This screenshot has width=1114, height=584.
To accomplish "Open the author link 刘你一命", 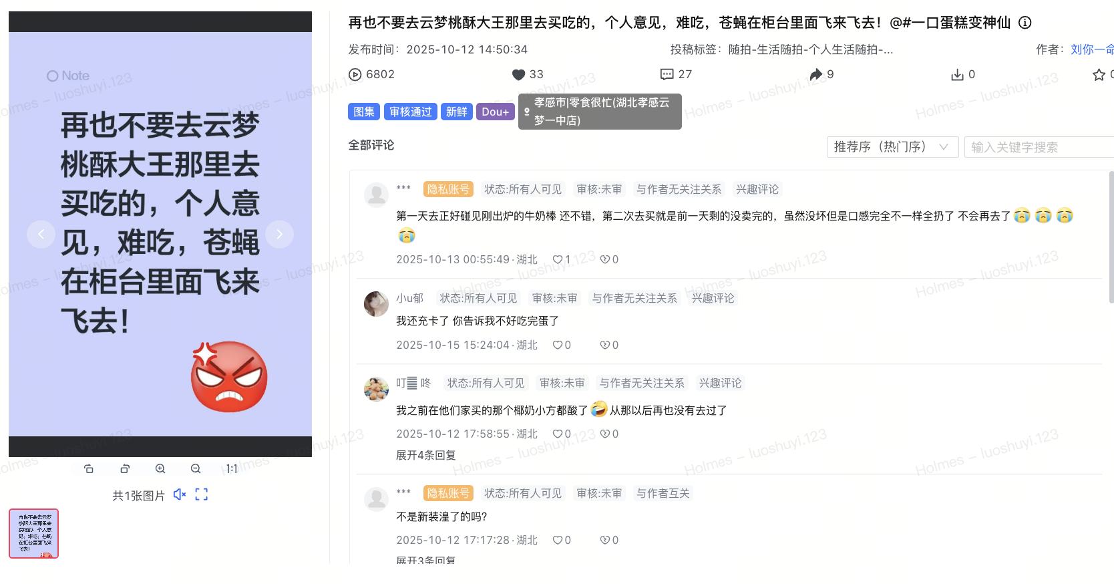I will pyautogui.click(x=1092, y=49).
